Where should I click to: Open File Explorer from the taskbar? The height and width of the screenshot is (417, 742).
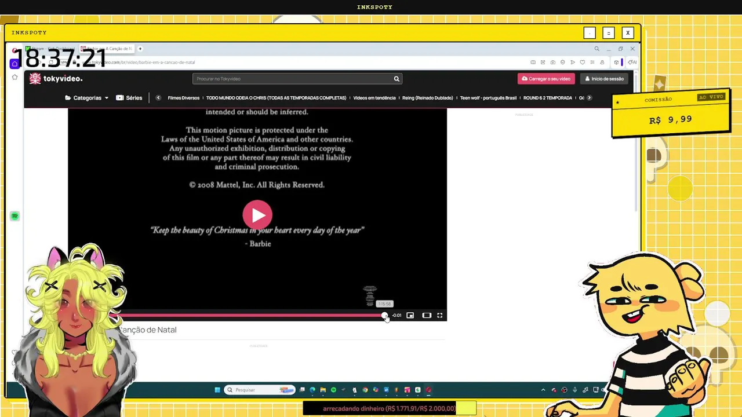click(323, 390)
